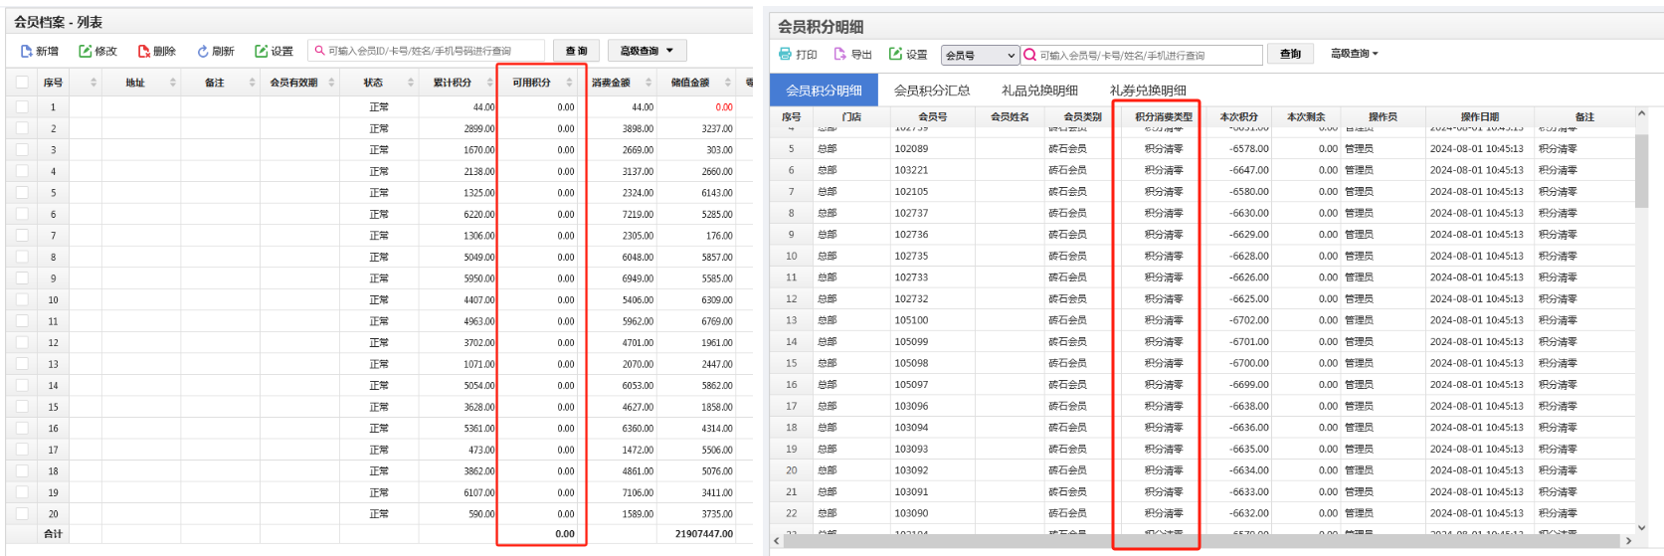
Task: Click the 会员类别 column header
Action: (x=1082, y=116)
